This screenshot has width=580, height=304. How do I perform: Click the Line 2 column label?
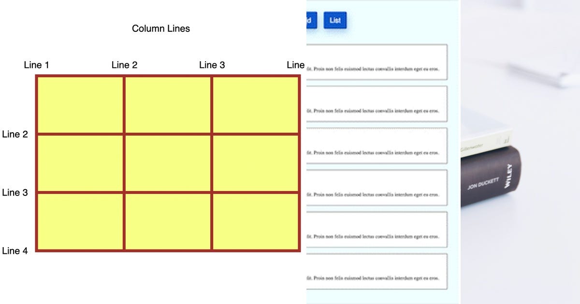coord(124,65)
